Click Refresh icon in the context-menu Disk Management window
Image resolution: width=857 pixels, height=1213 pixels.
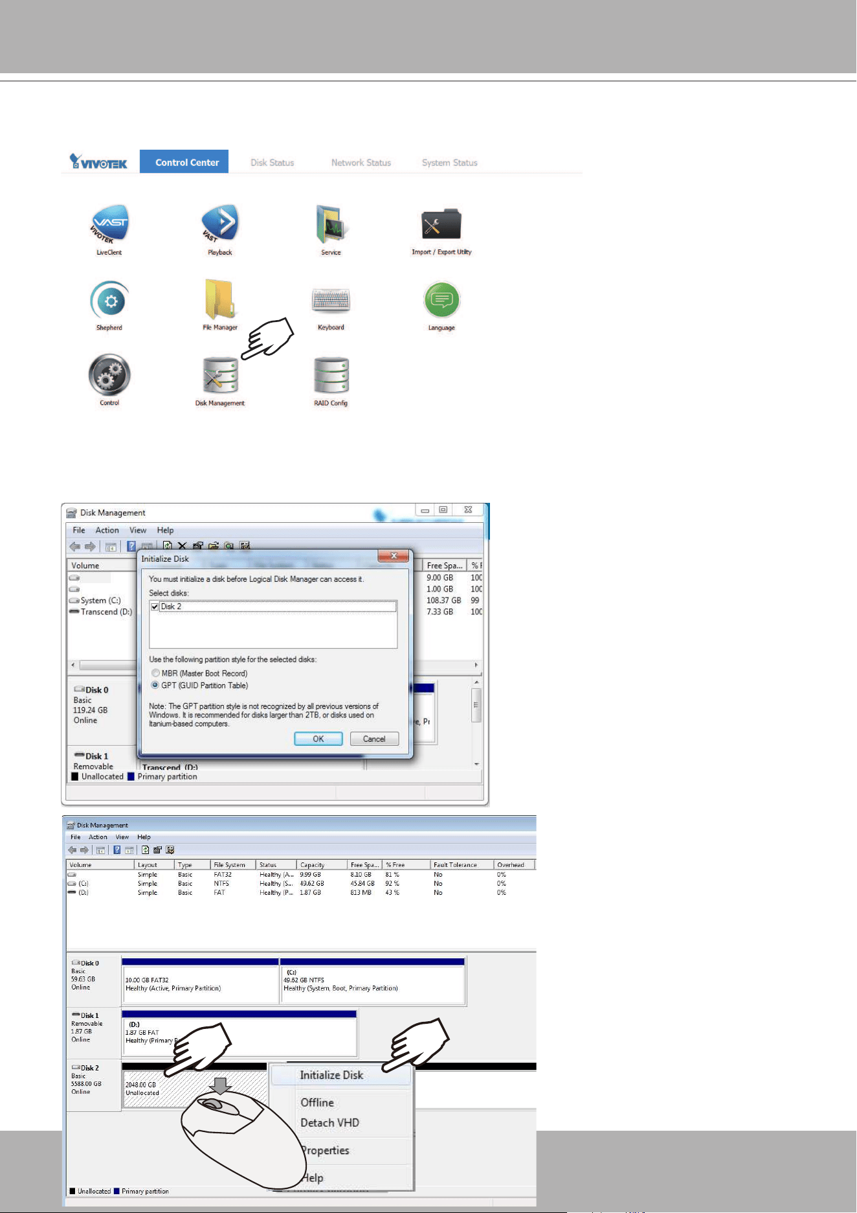coord(145,850)
